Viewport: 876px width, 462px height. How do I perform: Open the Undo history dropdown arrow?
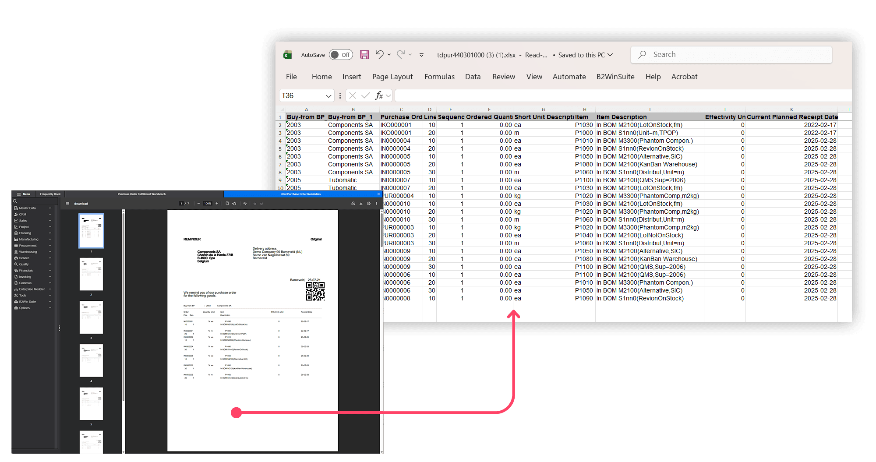[389, 55]
